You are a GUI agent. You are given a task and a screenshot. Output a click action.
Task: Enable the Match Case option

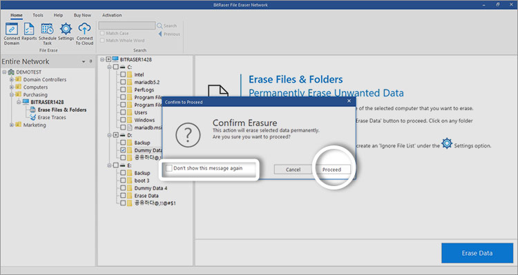coord(102,33)
